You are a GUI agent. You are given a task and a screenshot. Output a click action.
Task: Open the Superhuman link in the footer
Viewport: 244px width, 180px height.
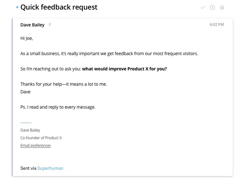pyautogui.click(x=50, y=168)
